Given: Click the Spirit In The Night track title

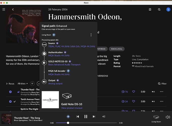Looking at the screenshot, I should pos(29,109).
